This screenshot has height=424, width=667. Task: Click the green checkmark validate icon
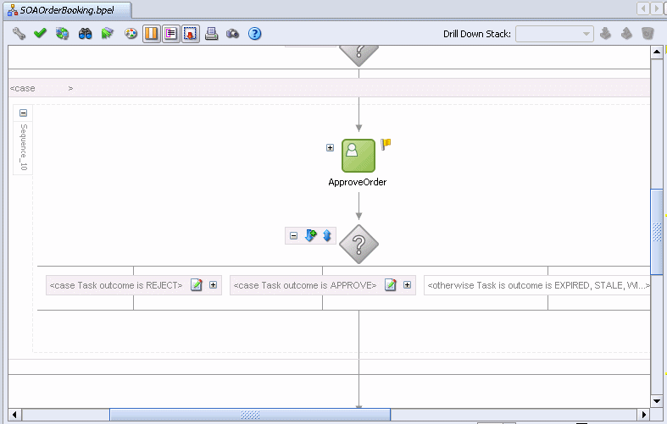click(x=40, y=33)
